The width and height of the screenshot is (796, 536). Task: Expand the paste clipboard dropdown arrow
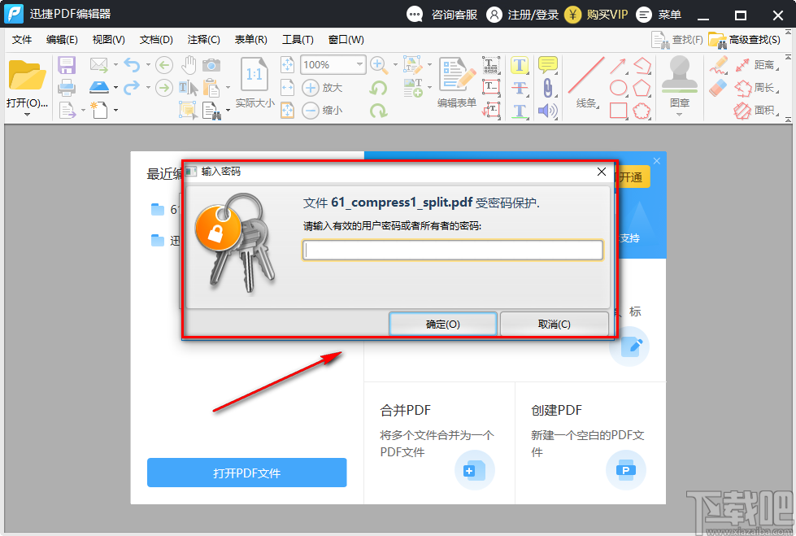tap(228, 87)
